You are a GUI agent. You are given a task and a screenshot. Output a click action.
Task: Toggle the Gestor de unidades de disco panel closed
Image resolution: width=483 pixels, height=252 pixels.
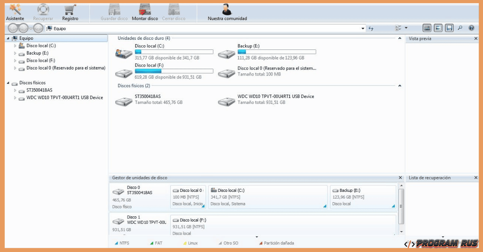[400, 177]
